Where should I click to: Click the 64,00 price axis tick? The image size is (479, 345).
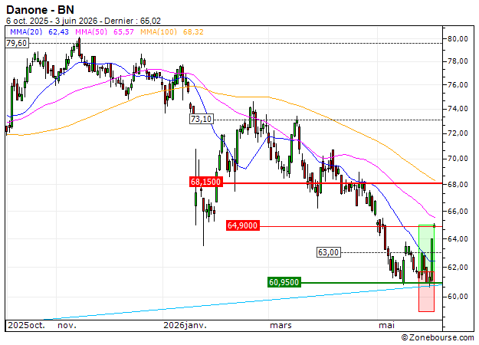click(458, 239)
